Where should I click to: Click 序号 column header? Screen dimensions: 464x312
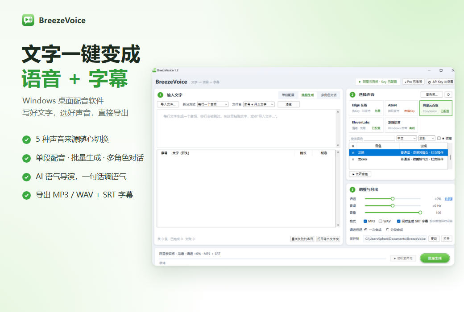(x=164, y=153)
